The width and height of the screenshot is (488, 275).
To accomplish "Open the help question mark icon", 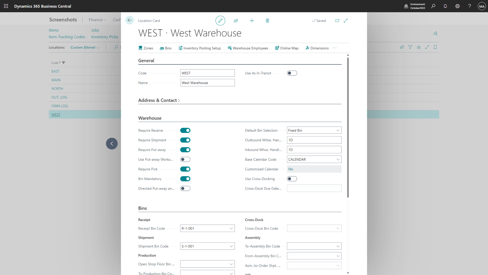I will [470, 6].
